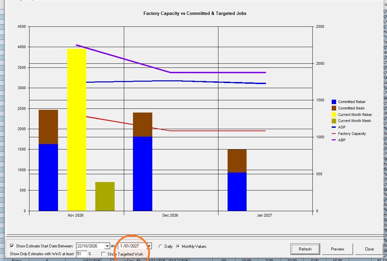Viewport: 387px width, 261px height.
Task: Select the Monthly Values radio option
Action: tap(178, 246)
